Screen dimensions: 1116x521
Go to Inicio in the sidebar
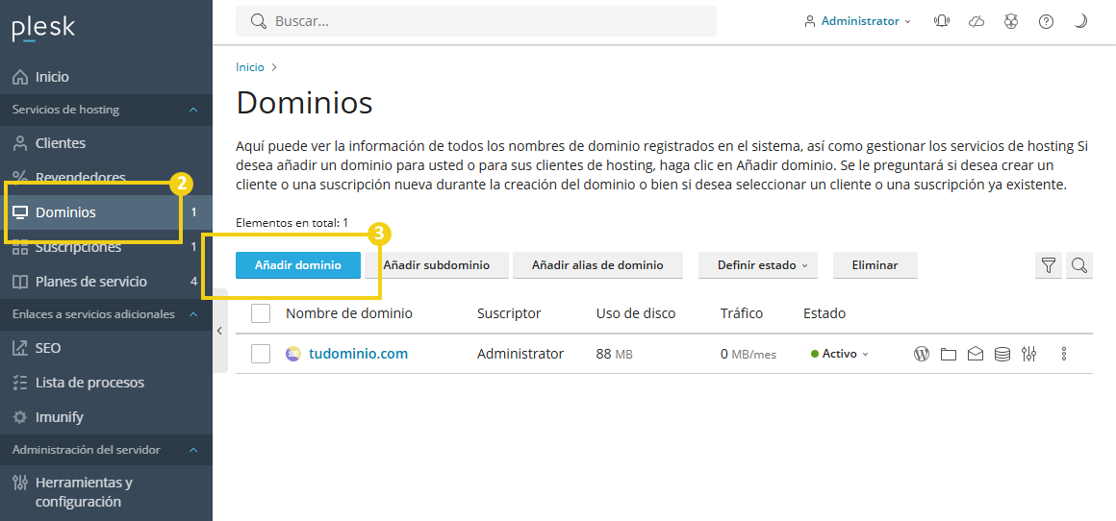(106, 77)
